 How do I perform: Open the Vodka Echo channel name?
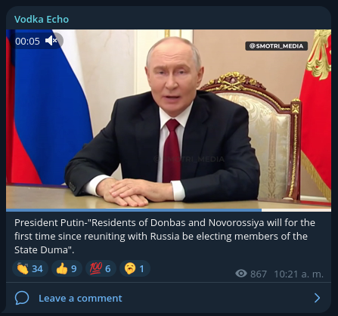(42, 20)
